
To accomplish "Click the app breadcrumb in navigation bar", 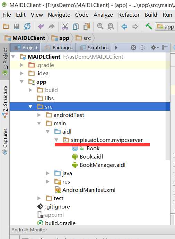I will (60, 38).
